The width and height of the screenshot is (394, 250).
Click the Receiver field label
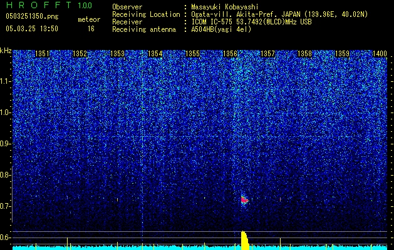[x=127, y=22]
